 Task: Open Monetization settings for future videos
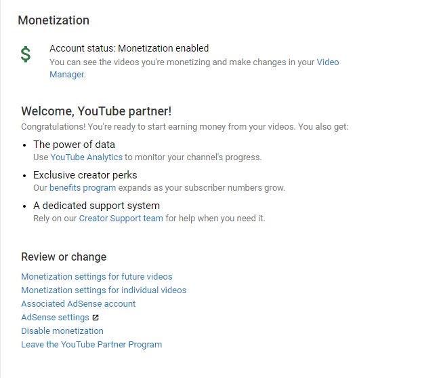pyautogui.click(x=97, y=277)
